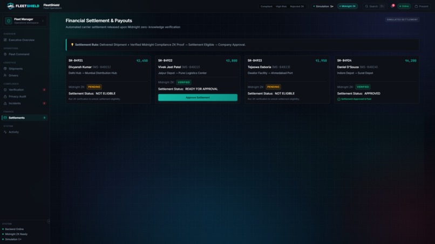This screenshot has height=244, width=435.
Task: Click the Present screen icon
Action: click(416, 6)
